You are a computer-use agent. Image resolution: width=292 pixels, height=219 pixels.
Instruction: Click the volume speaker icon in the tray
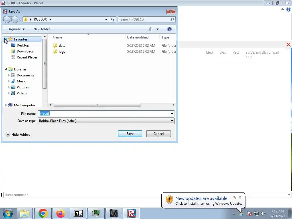[x=263, y=214]
